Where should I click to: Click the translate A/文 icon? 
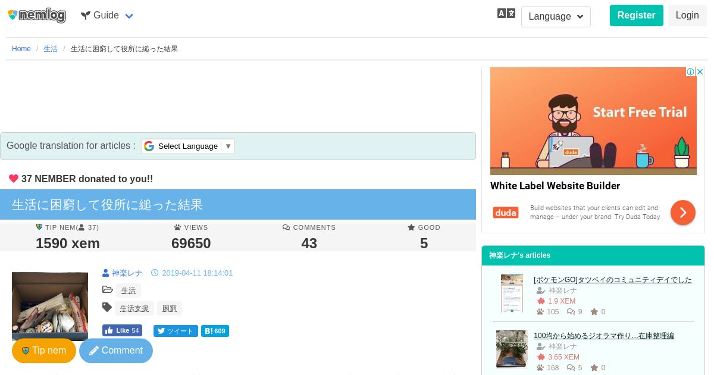click(506, 14)
